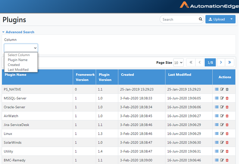Open details list icon for Utility

217,151
